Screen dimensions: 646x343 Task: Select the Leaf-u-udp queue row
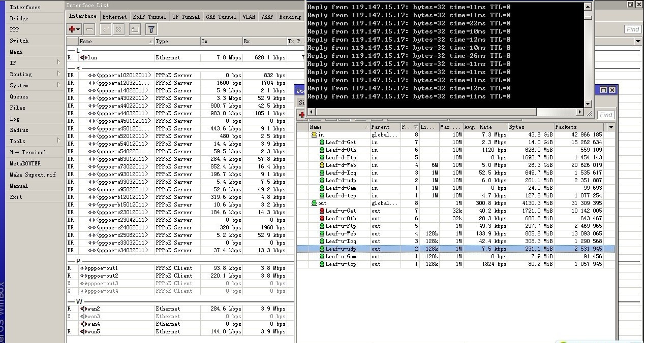455,249
